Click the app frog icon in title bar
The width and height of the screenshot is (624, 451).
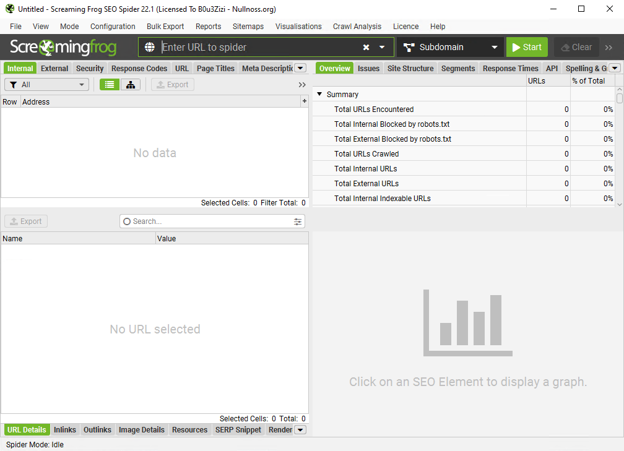(x=10, y=9)
